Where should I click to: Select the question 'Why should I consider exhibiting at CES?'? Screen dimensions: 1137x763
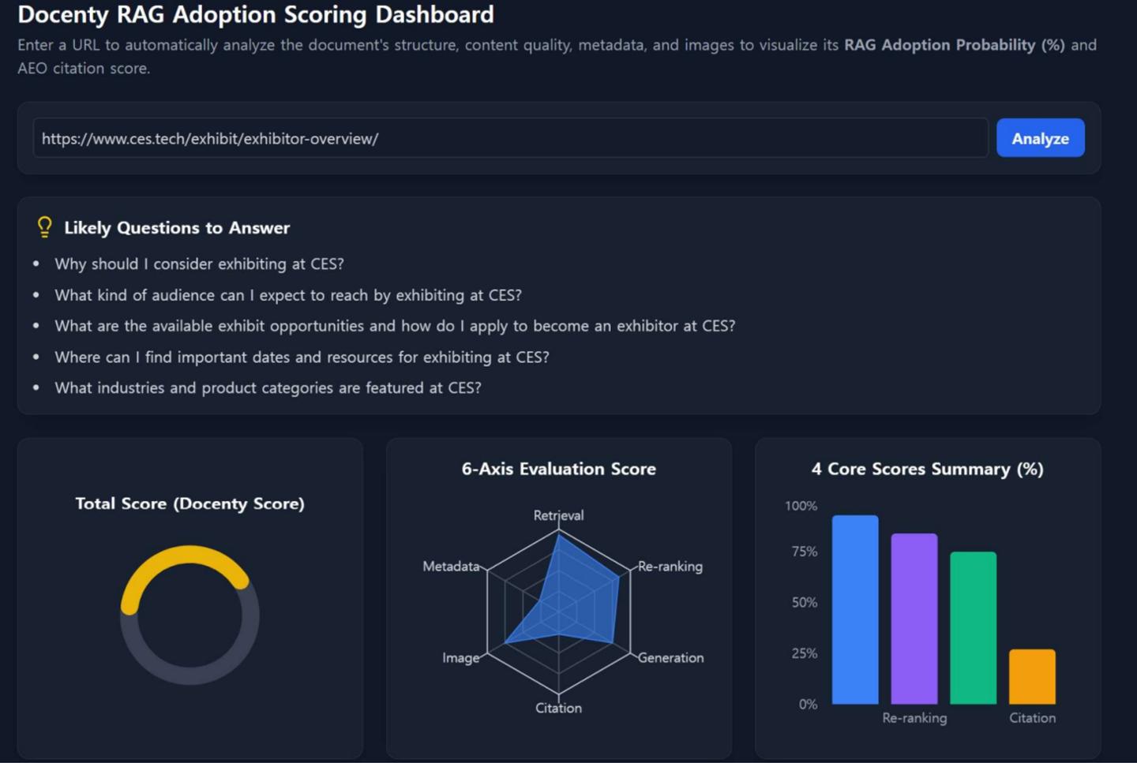click(199, 264)
